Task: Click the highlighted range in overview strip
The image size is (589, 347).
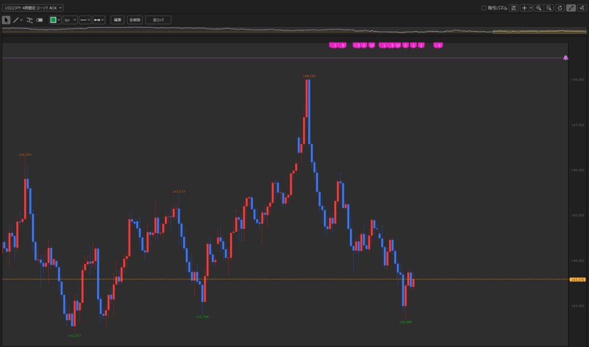Action: click(x=540, y=32)
